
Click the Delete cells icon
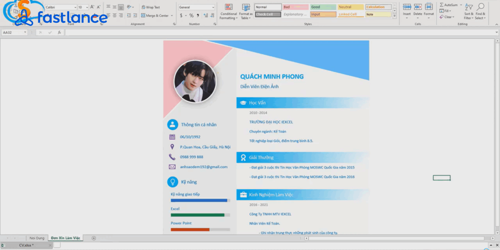pyautogui.click(x=418, y=7)
